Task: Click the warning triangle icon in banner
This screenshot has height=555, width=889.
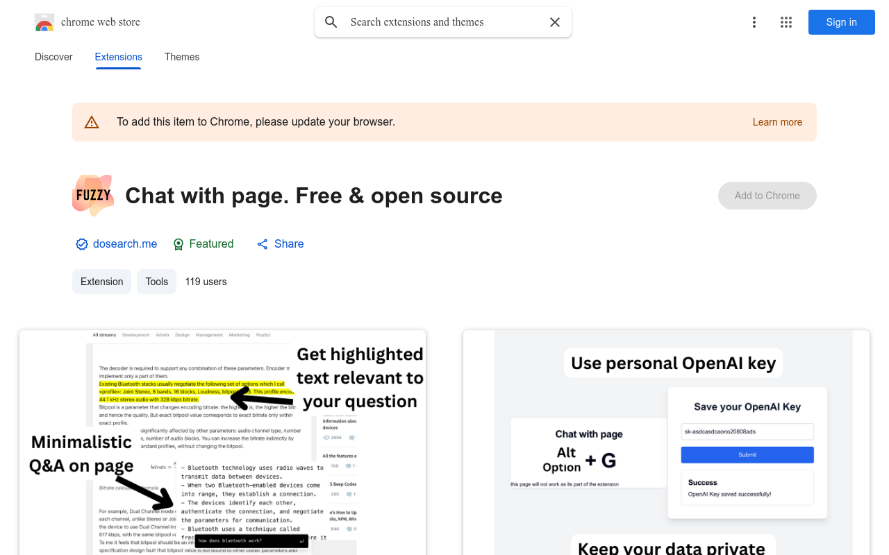Action: pyautogui.click(x=92, y=122)
